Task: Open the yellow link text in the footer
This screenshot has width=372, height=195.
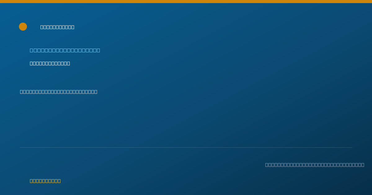Action: click(45, 181)
